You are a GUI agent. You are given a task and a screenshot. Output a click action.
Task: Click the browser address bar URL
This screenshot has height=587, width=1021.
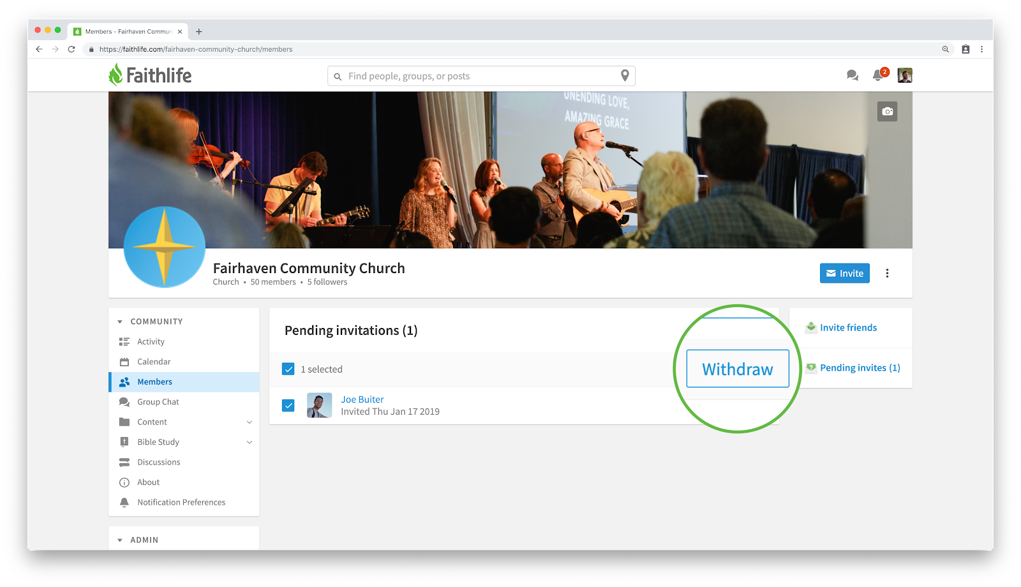coord(196,49)
